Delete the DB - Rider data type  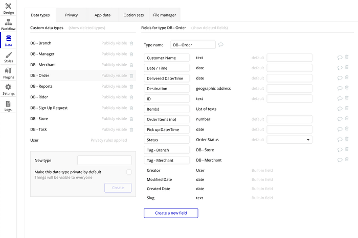(x=131, y=97)
